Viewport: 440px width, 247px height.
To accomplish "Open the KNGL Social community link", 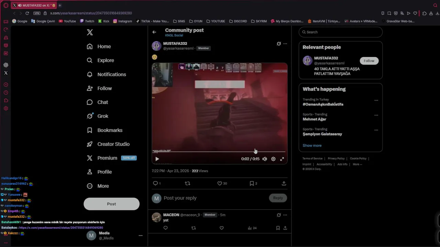I will (174, 35).
